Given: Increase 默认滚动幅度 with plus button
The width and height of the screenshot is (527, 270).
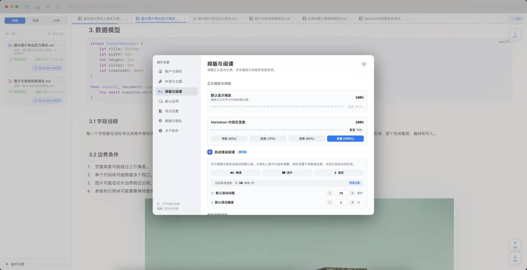Looking at the screenshot, I should (x=352, y=202).
